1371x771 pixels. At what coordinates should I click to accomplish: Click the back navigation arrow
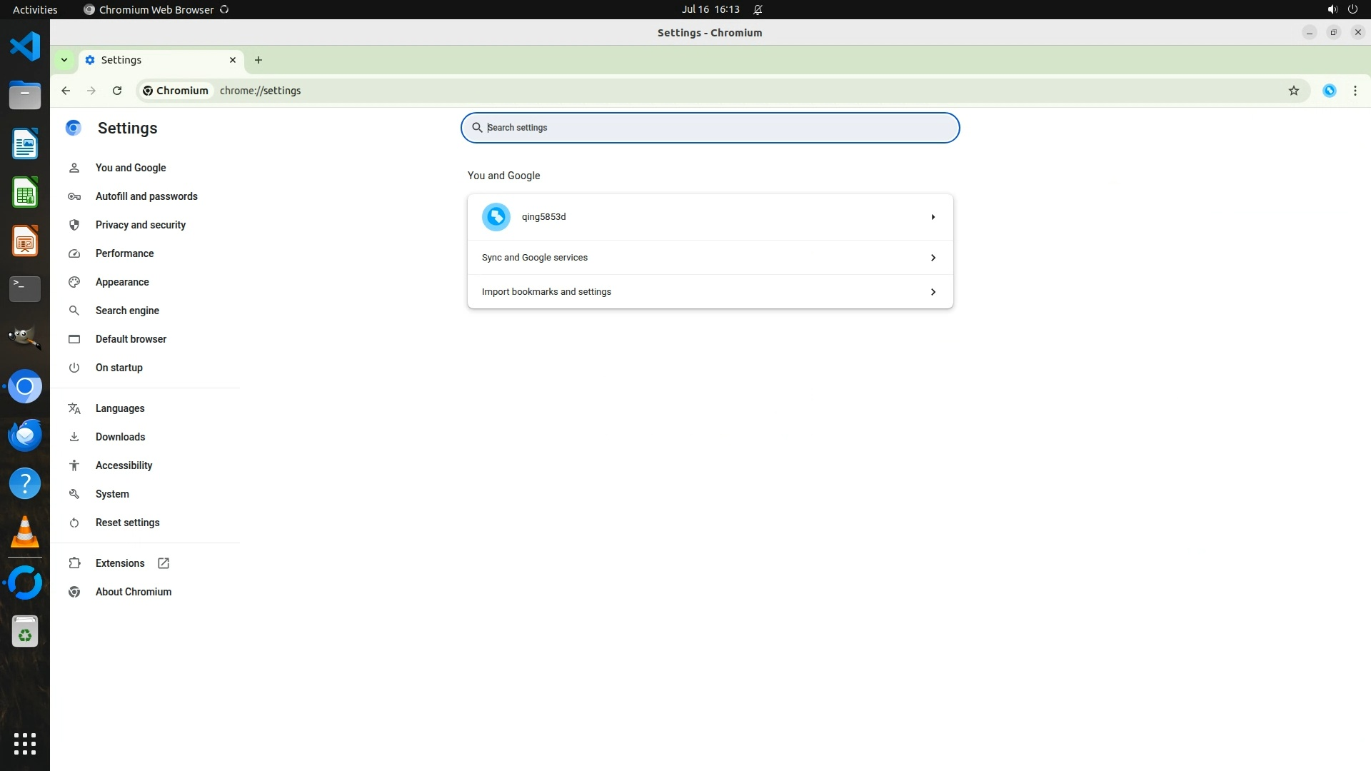click(66, 91)
